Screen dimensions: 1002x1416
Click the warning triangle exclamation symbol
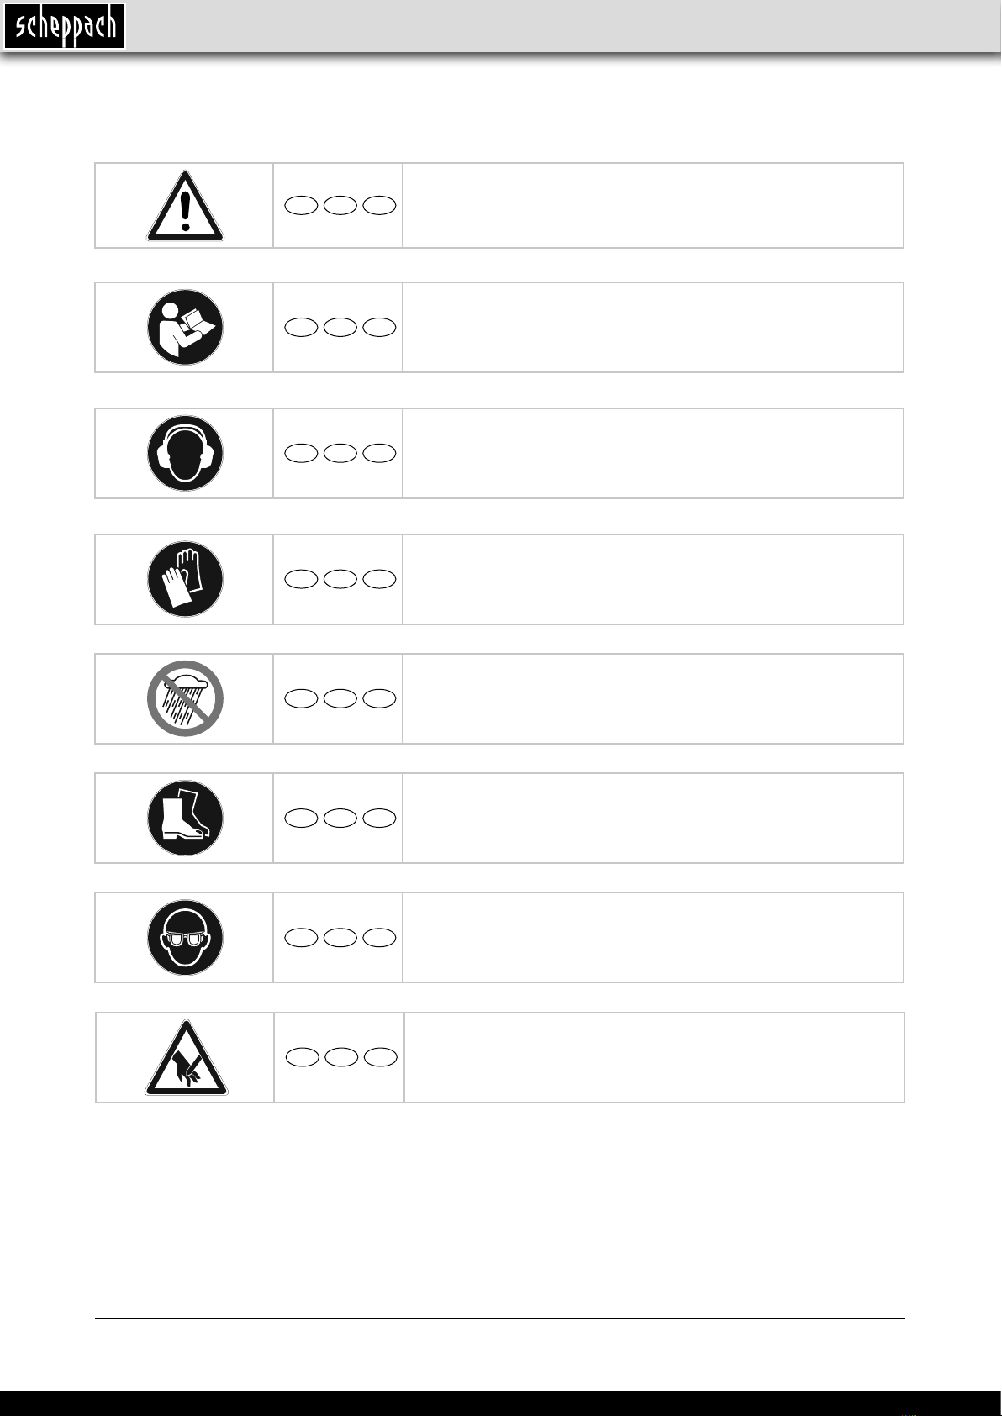point(185,208)
